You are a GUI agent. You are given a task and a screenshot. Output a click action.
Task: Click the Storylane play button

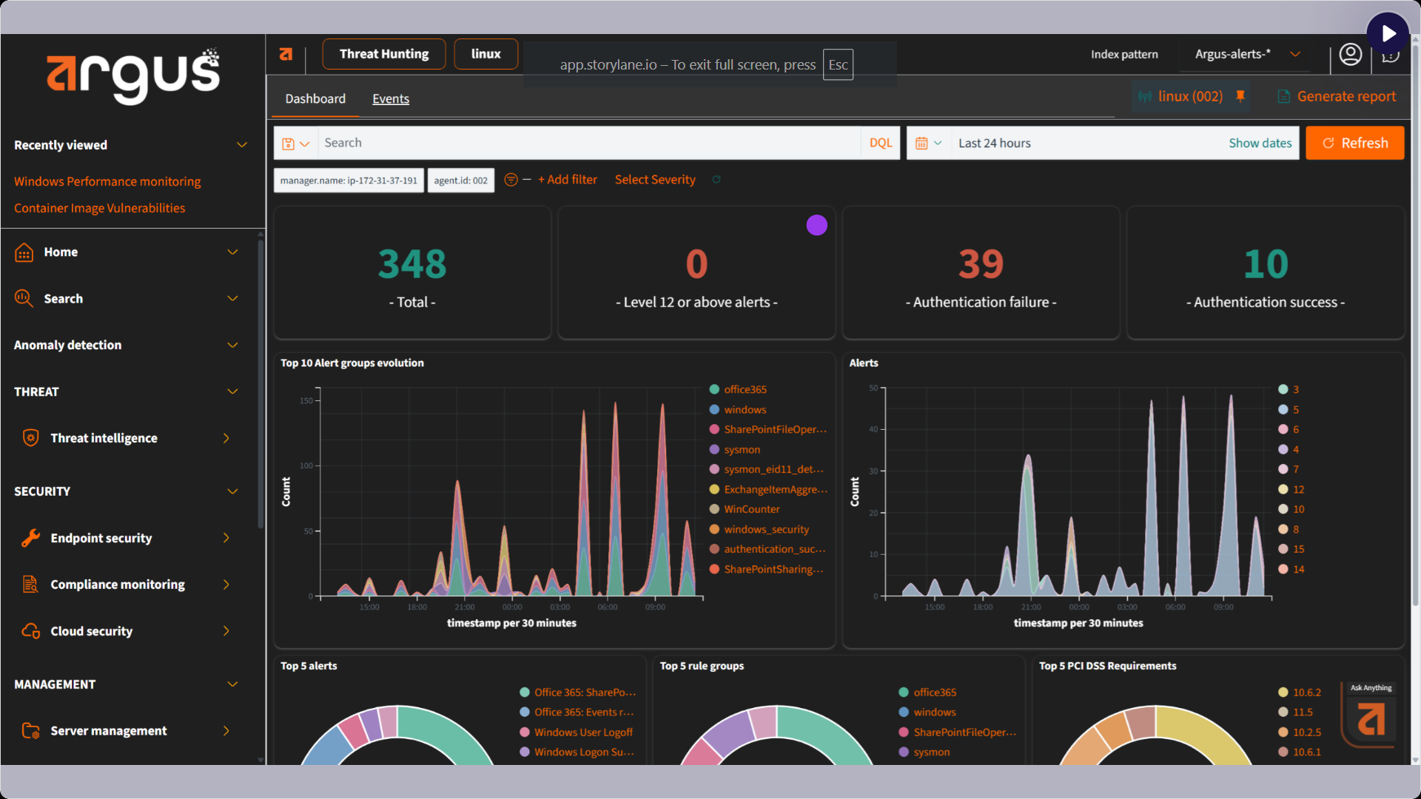(1388, 33)
